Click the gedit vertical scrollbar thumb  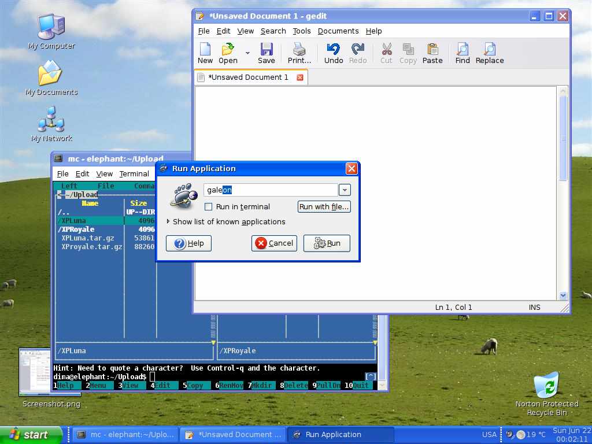coord(563,138)
